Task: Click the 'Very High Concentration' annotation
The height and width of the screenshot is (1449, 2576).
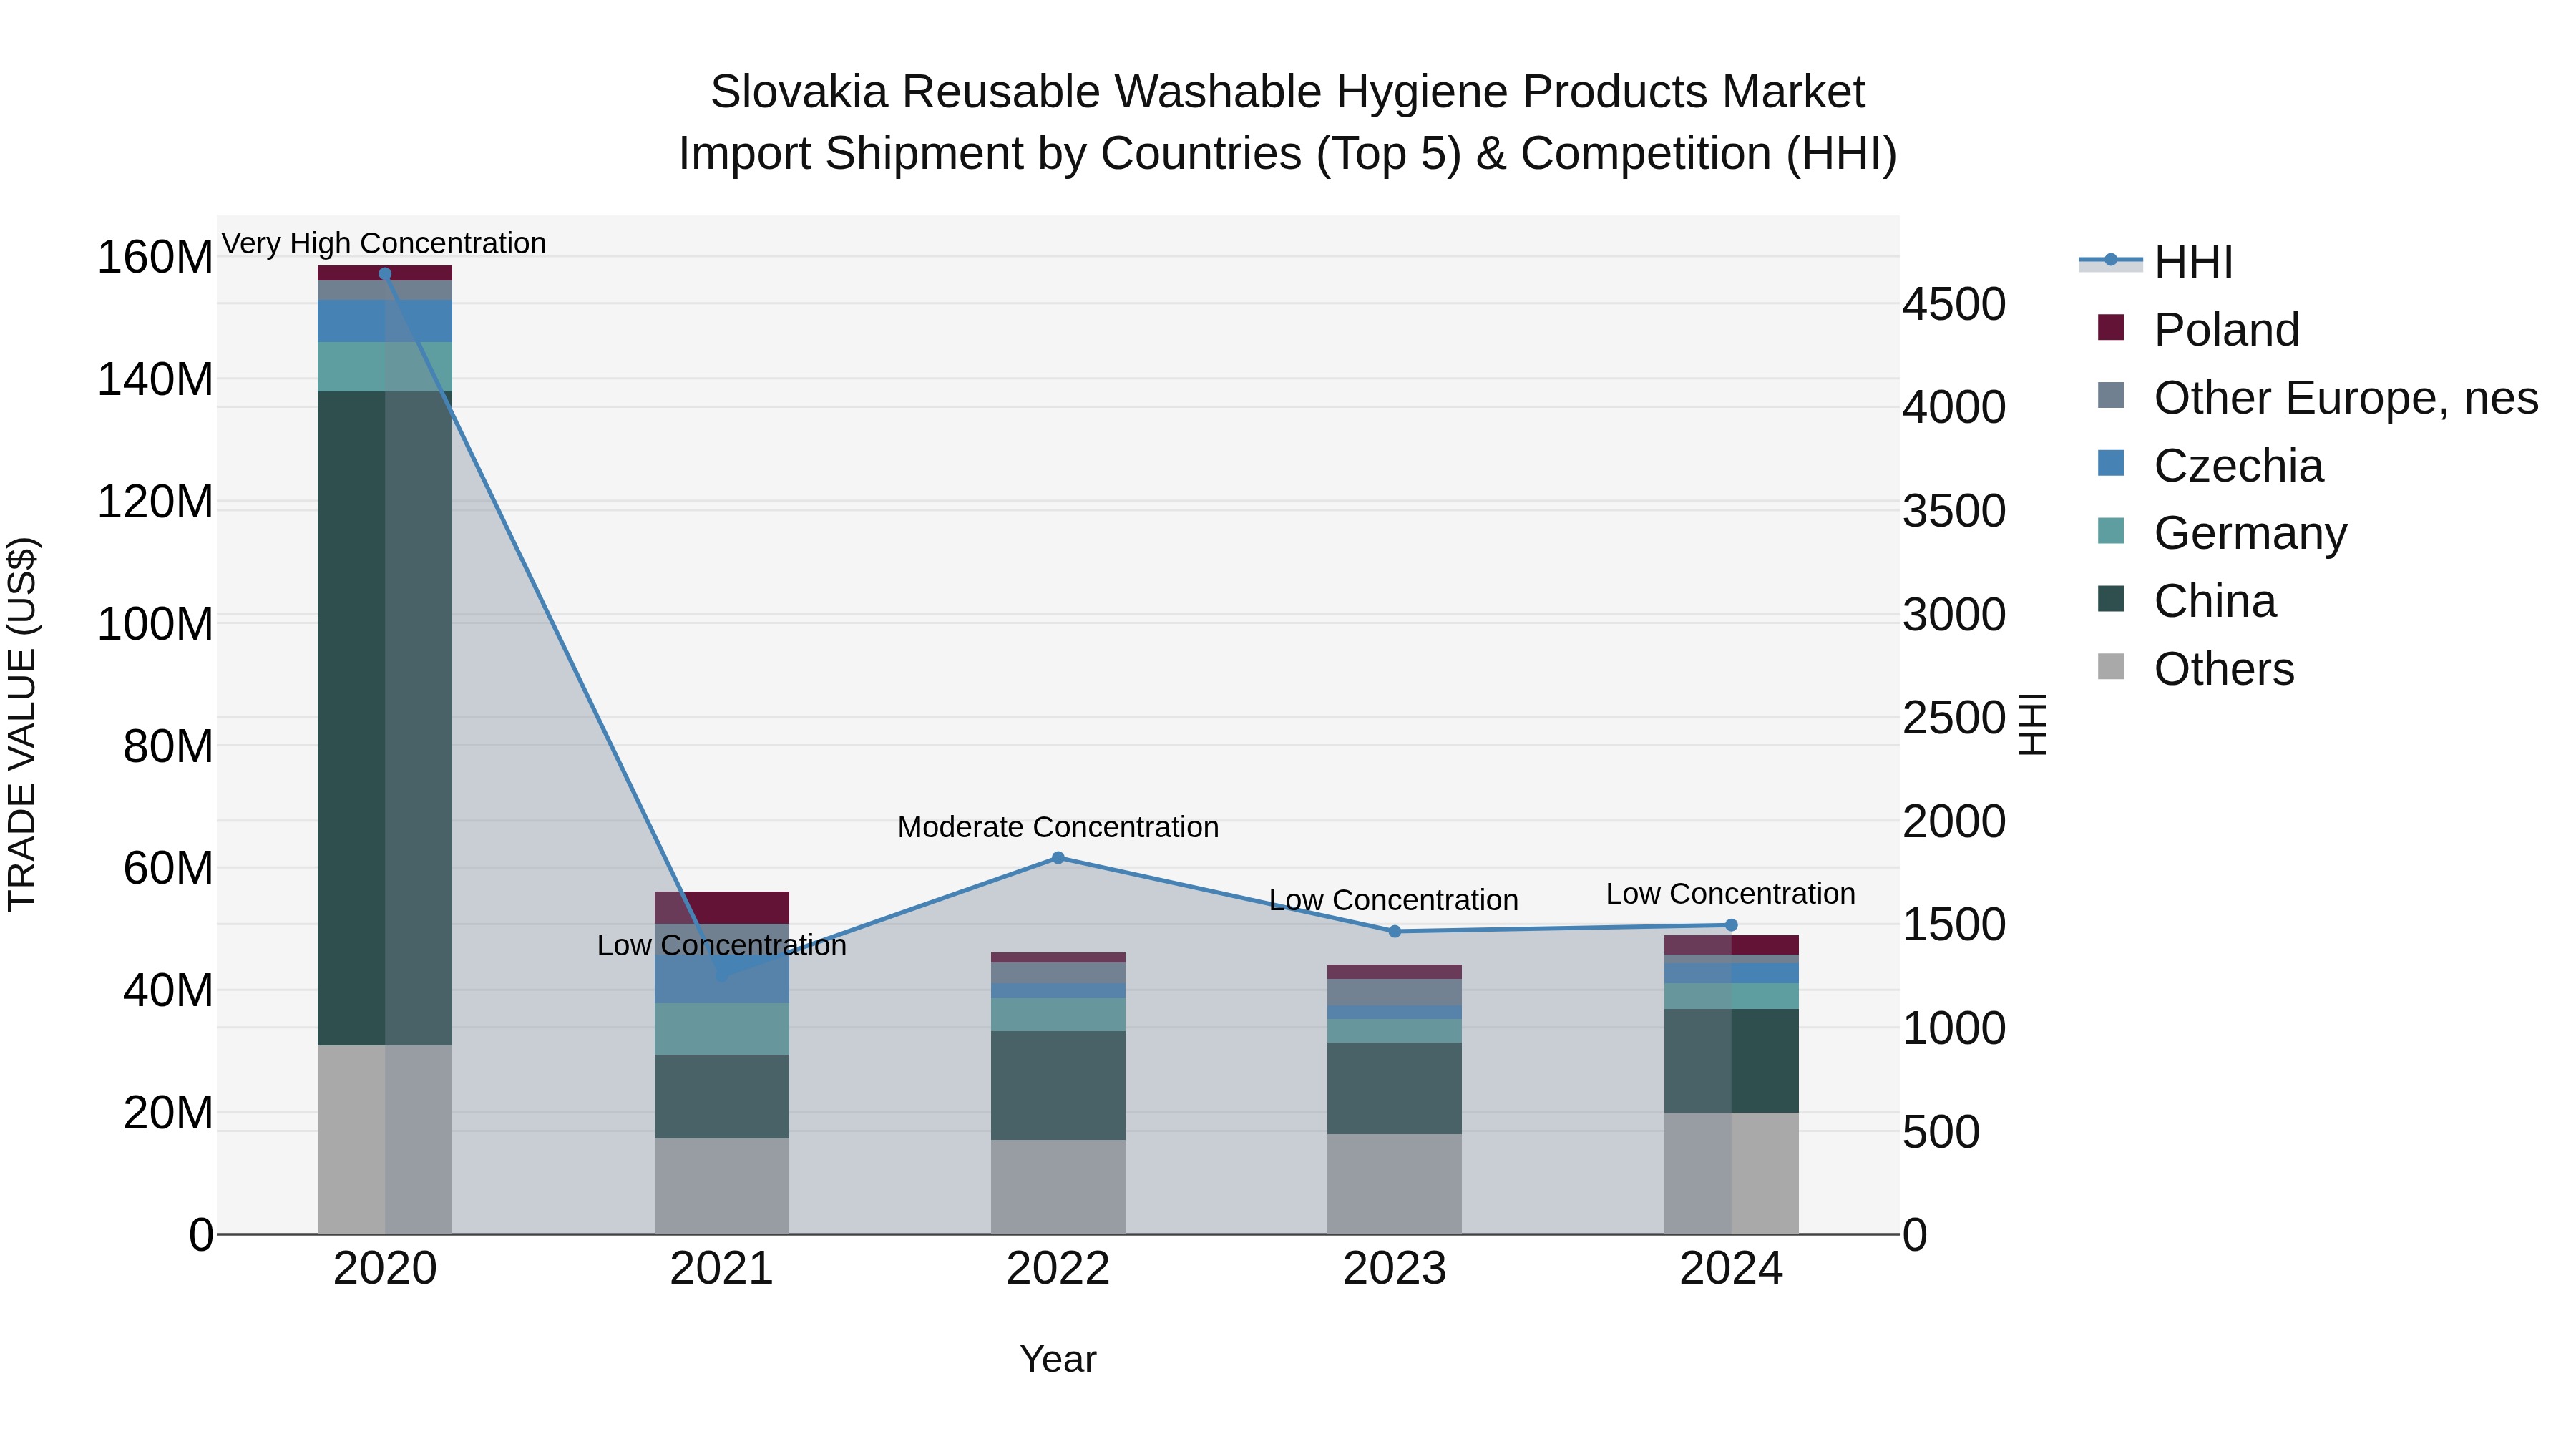Action: click(384, 243)
